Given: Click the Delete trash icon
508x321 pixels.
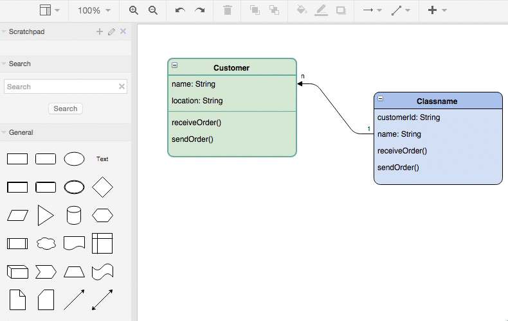Looking at the screenshot, I should [228, 10].
